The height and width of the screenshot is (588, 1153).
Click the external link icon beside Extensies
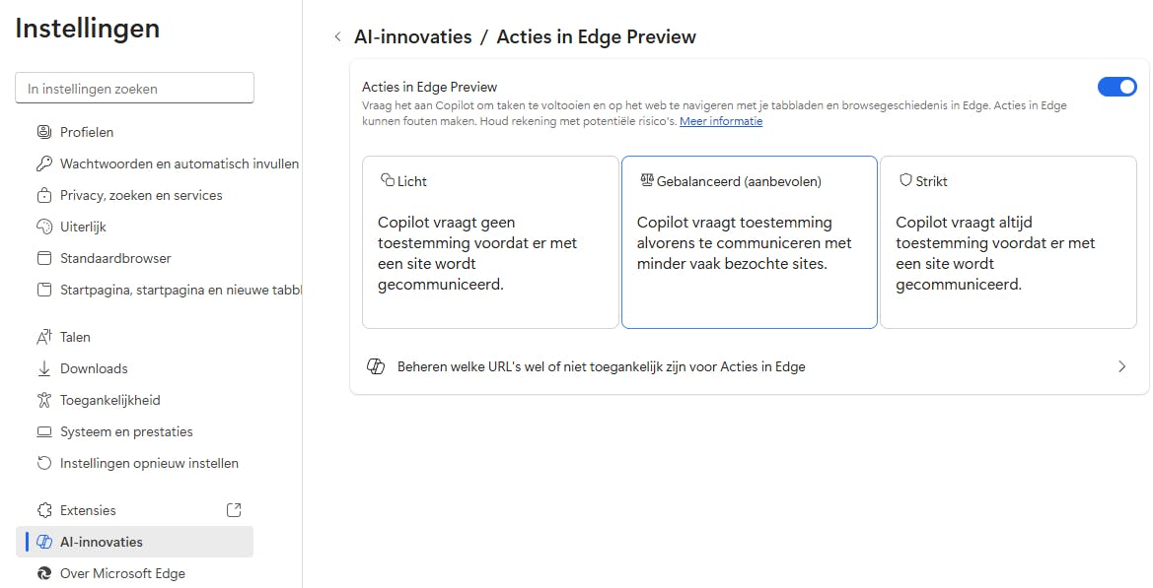point(234,510)
